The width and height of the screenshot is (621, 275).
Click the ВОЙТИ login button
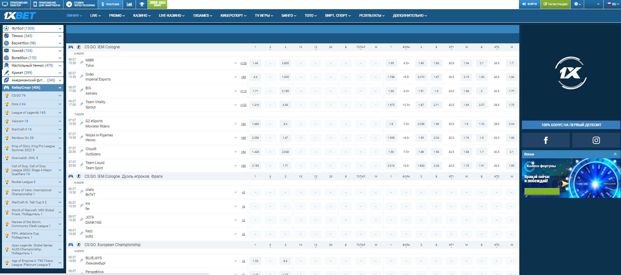[x=530, y=4]
